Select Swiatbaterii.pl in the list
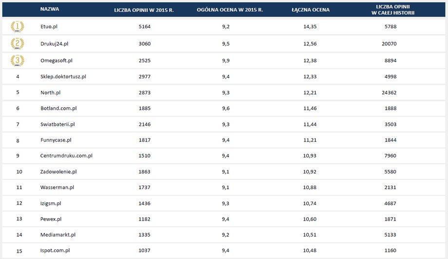448x259 pixels. (x=57, y=124)
